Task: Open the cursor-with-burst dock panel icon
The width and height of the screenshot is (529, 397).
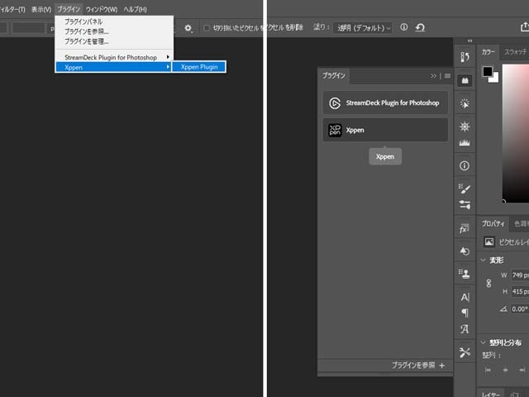Action: coord(465,103)
